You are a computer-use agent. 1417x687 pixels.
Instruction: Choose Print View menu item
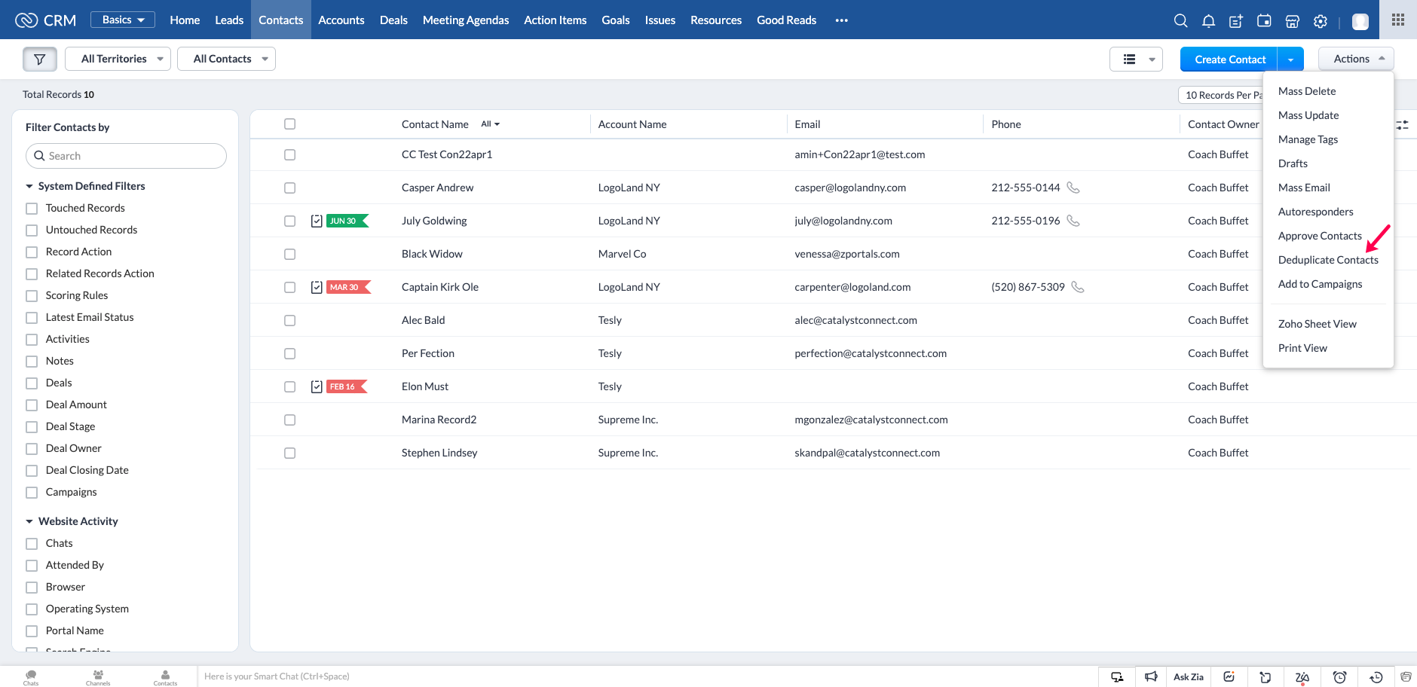coord(1302,348)
